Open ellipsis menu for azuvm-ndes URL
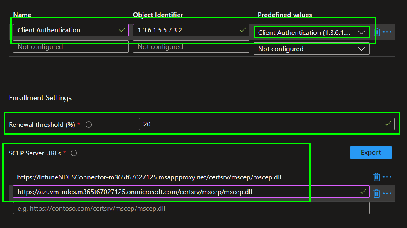 coord(387,193)
